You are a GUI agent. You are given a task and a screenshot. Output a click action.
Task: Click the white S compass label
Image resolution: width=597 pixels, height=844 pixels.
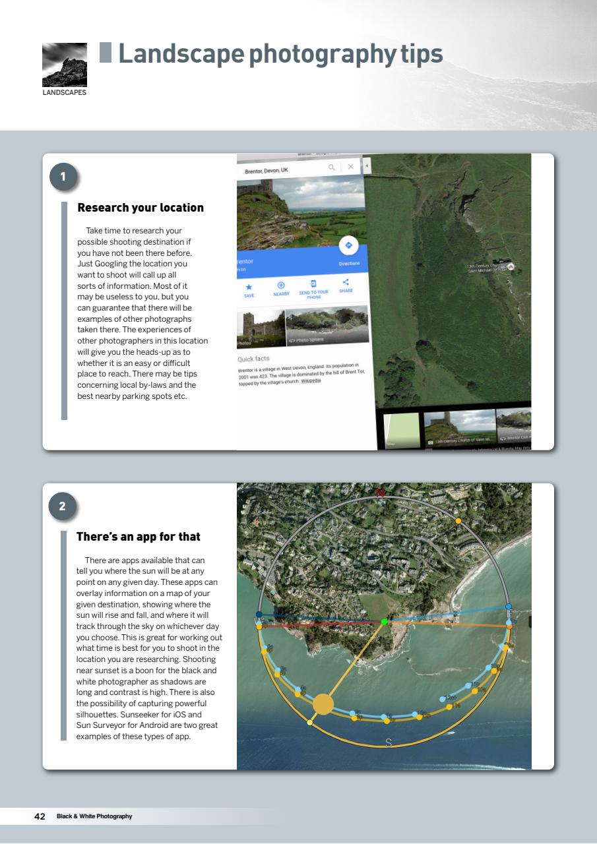click(389, 743)
